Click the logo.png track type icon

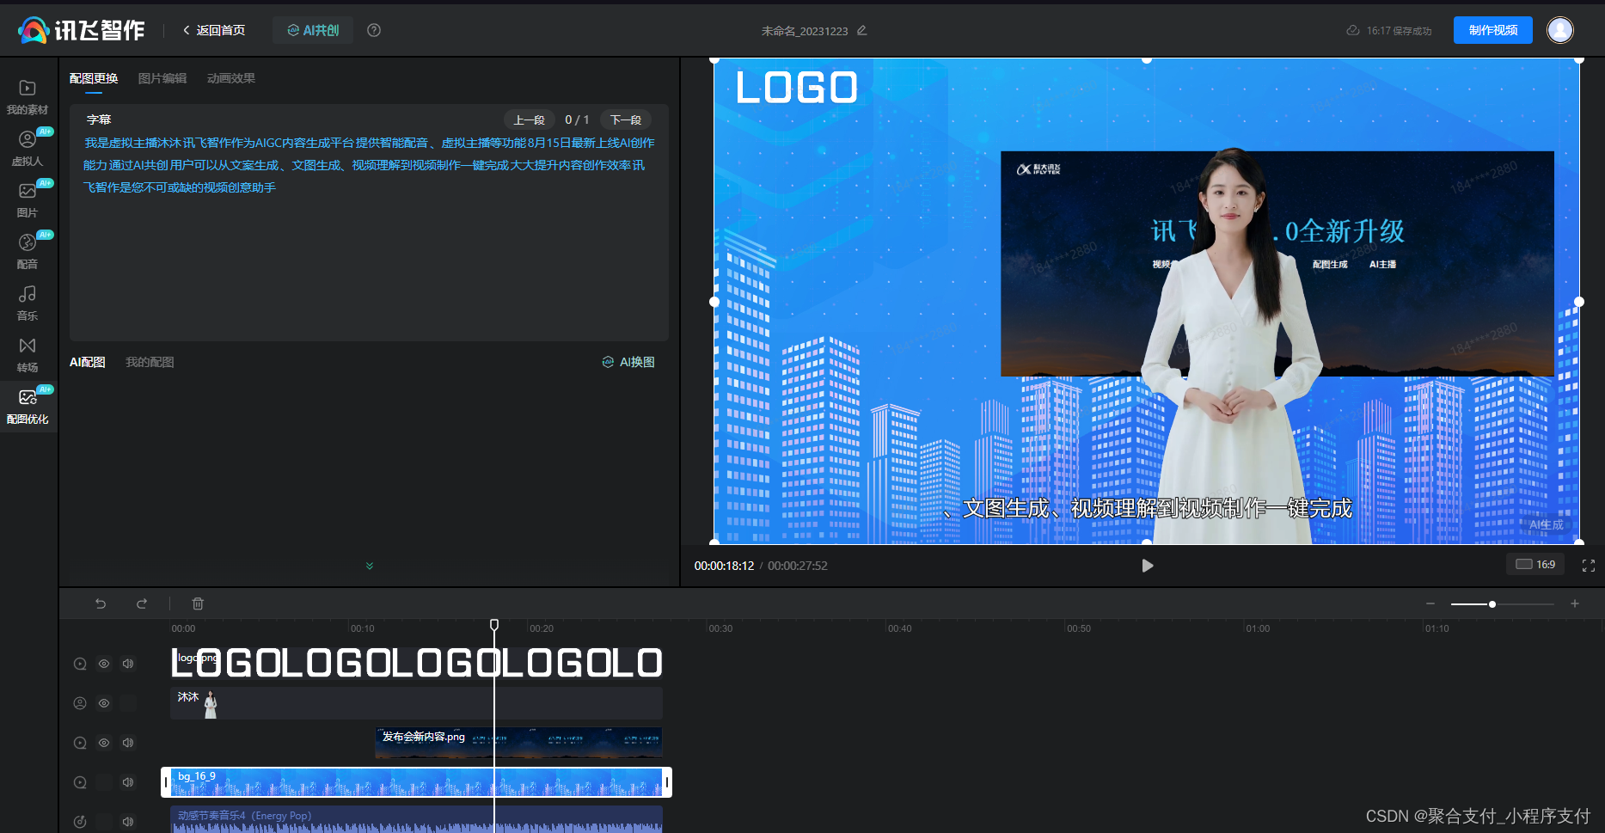[80, 664]
